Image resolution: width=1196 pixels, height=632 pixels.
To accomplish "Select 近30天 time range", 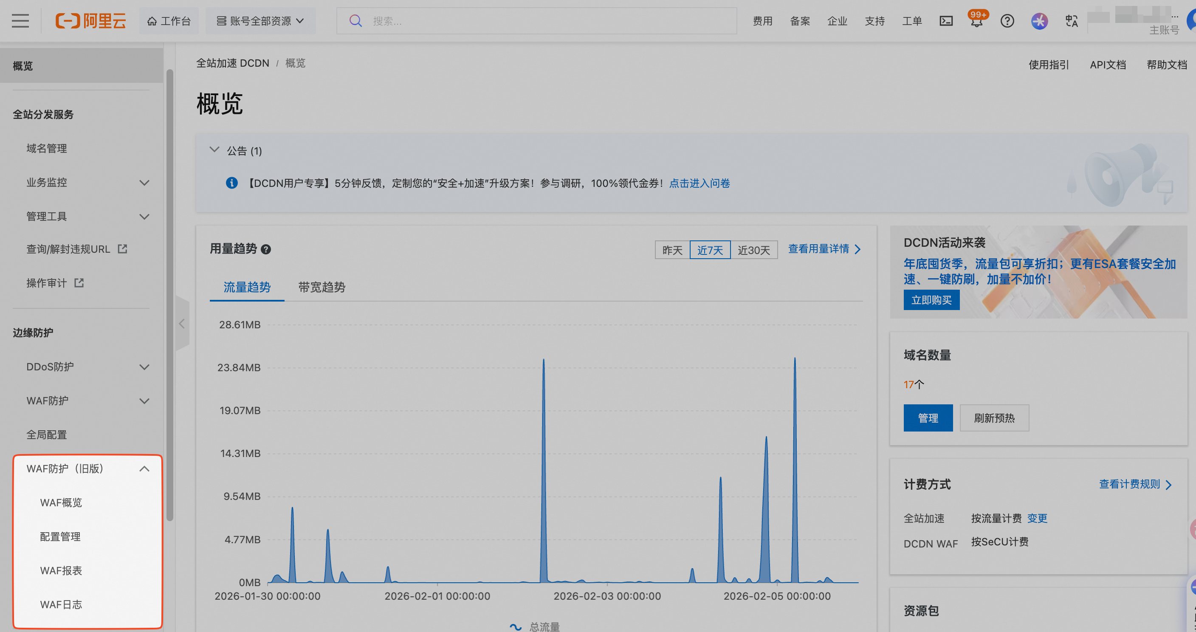I will [x=754, y=250].
